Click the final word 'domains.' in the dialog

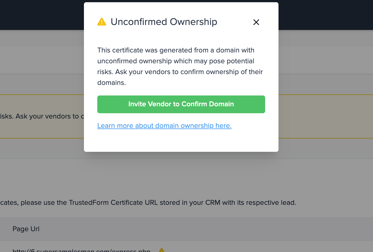(x=111, y=83)
